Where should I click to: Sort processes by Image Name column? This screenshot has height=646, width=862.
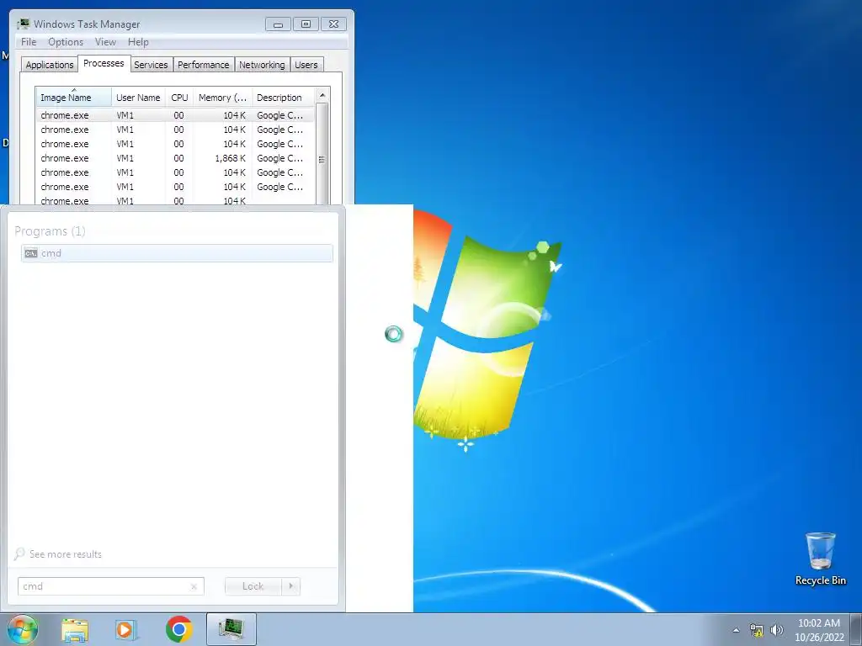(74, 98)
